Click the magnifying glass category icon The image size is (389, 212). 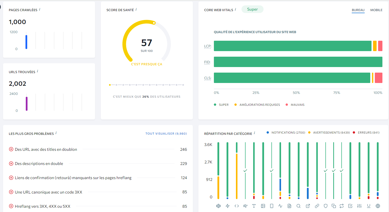[x=299, y=206]
